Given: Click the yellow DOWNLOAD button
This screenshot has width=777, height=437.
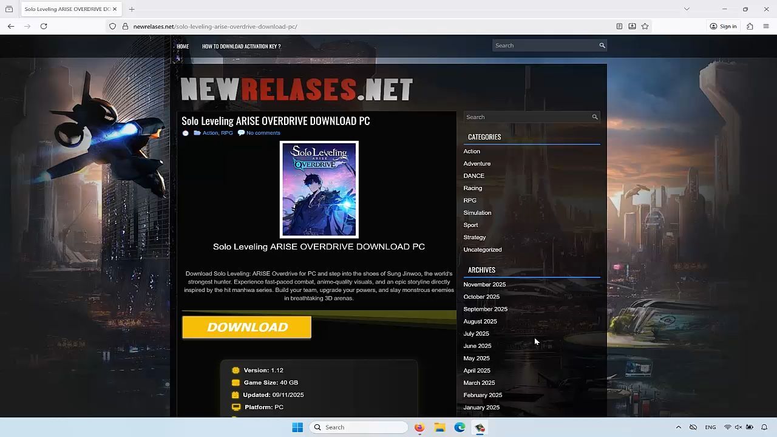Looking at the screenshot, I should (246, 327).
